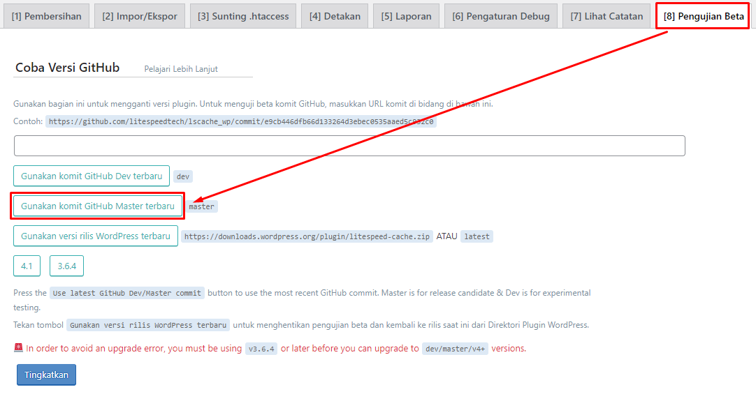The image size is (756, 394).
Task: Click the litespeed-cache.zip download URL text
Action: coord(307,236)
